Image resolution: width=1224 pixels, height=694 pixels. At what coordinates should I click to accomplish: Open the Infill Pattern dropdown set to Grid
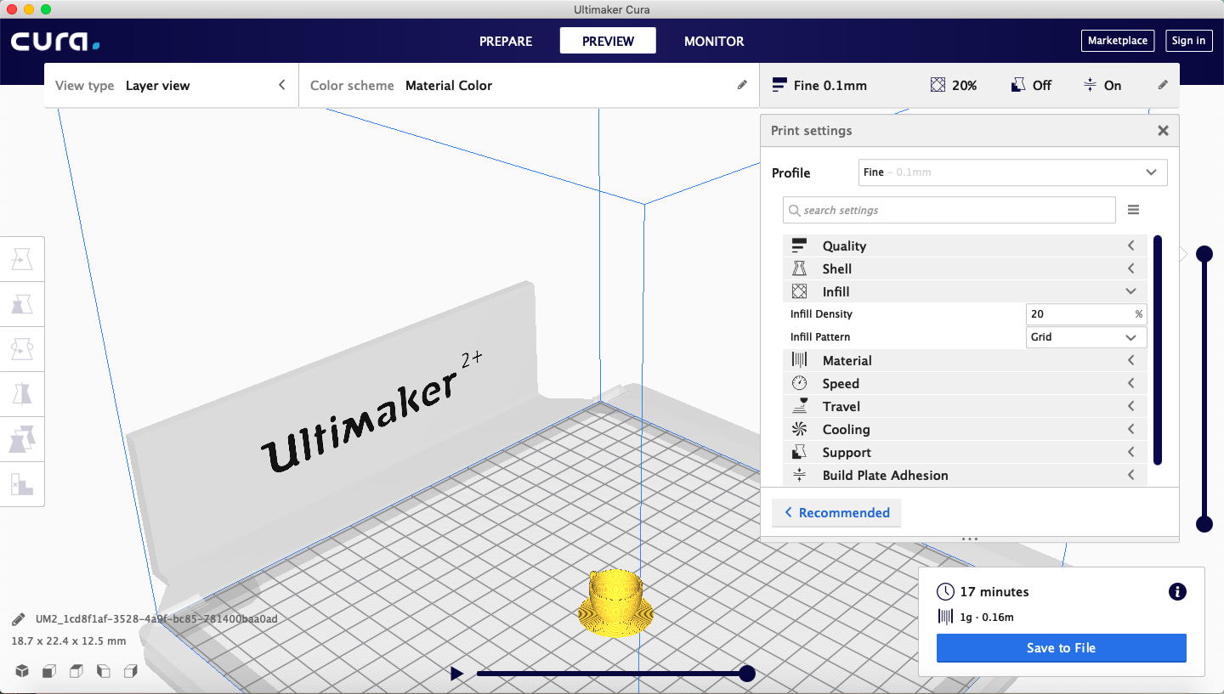pyautogui.click(x=1086, y=337)
